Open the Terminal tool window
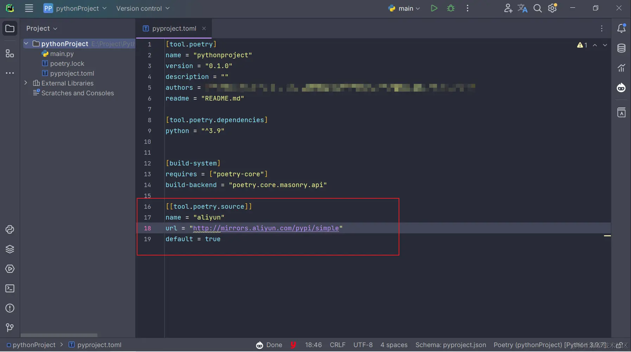Image resolution: width=631 pixels, height=352 pixels. click(10, 288)
